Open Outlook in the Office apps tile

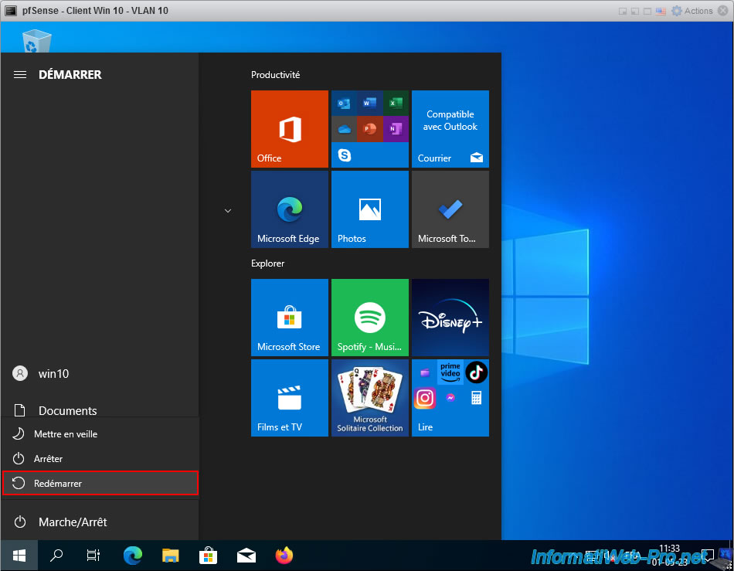[x=344, y=103]
